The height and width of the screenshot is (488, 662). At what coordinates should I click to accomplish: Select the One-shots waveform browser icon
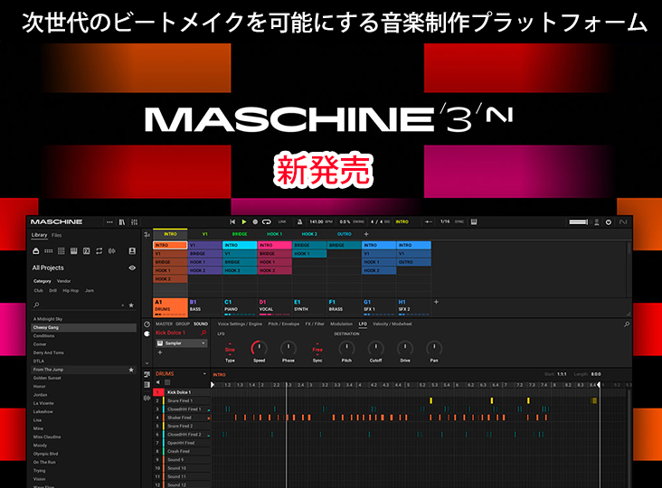click(112, 251)
